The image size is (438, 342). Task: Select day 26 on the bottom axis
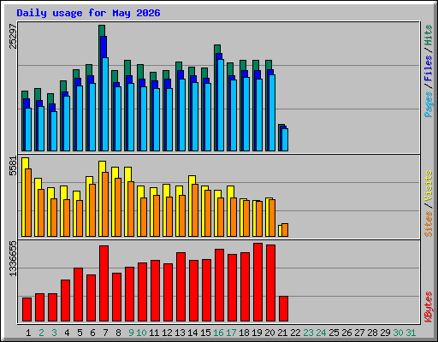pyautogui.click(x=346, y=333)
